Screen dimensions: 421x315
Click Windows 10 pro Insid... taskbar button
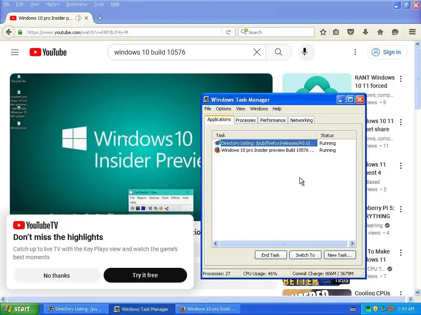point(208,309)
